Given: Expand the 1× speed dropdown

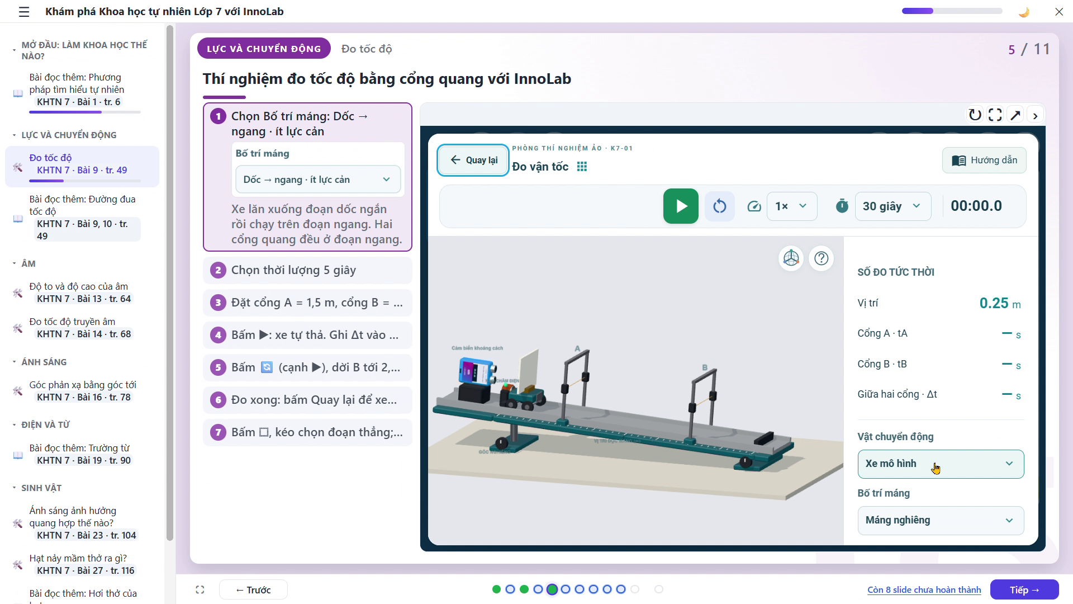Looking at the screenshot, I should pos(792,206).
